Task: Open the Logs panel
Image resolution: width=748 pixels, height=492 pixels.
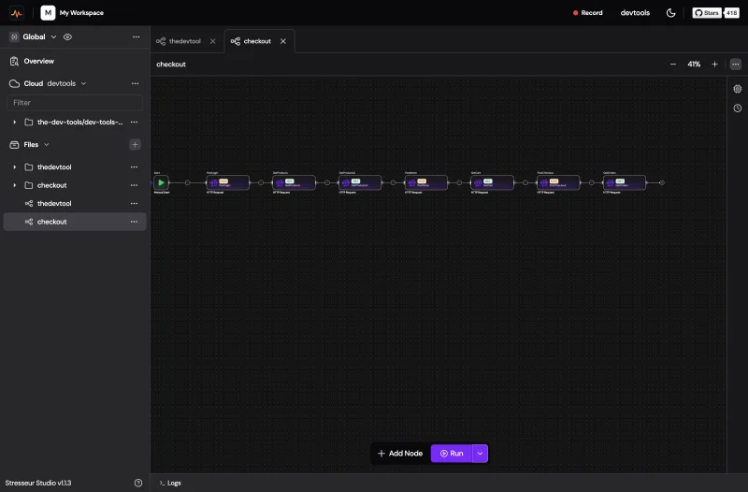Action: coord(170,483)
